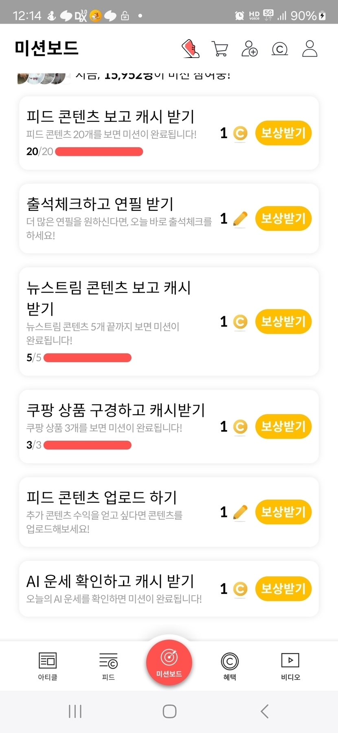Image resolution: width=338 pixels, height=733 pixels.
Task: Open the cash coin icon in header
Action: [280, 49]
